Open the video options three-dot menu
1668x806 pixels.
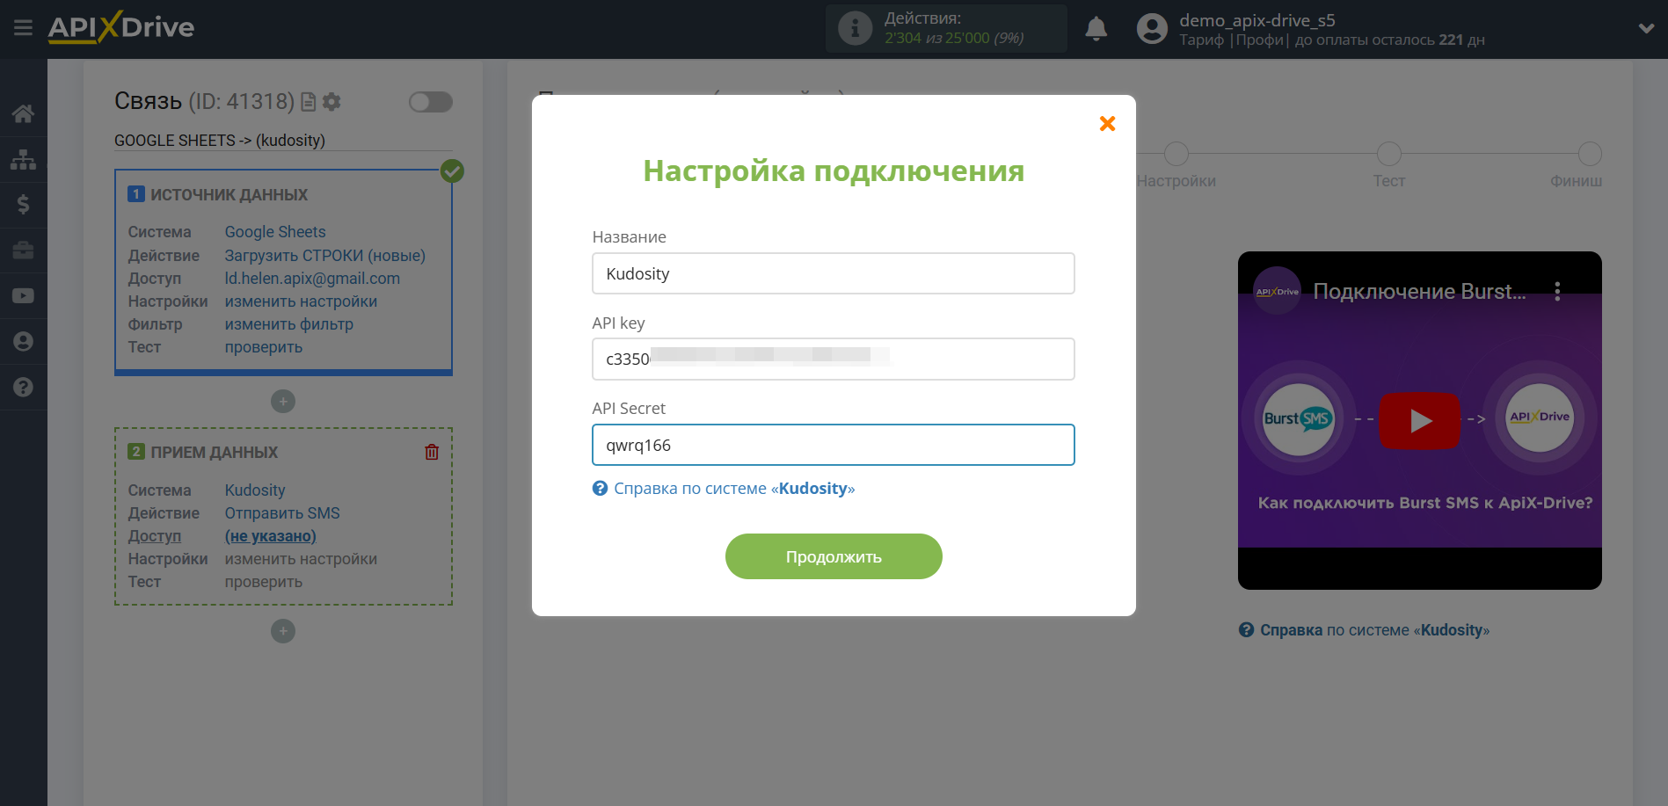coord(1557,292)
